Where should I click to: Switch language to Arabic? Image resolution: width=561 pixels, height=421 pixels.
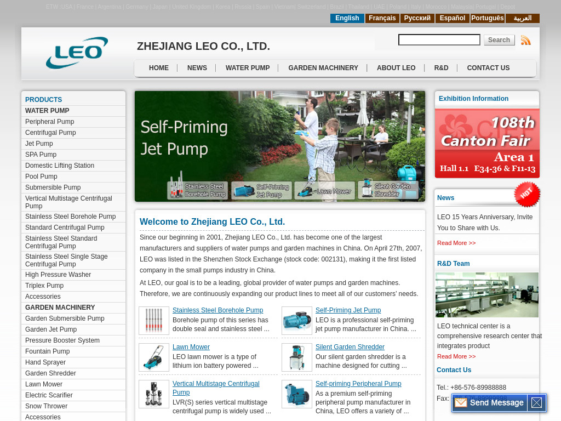(522, 18)
